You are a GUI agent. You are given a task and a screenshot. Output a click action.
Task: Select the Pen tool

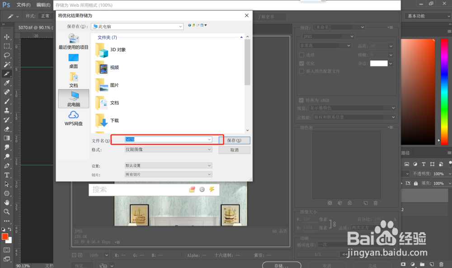[7, 166]
